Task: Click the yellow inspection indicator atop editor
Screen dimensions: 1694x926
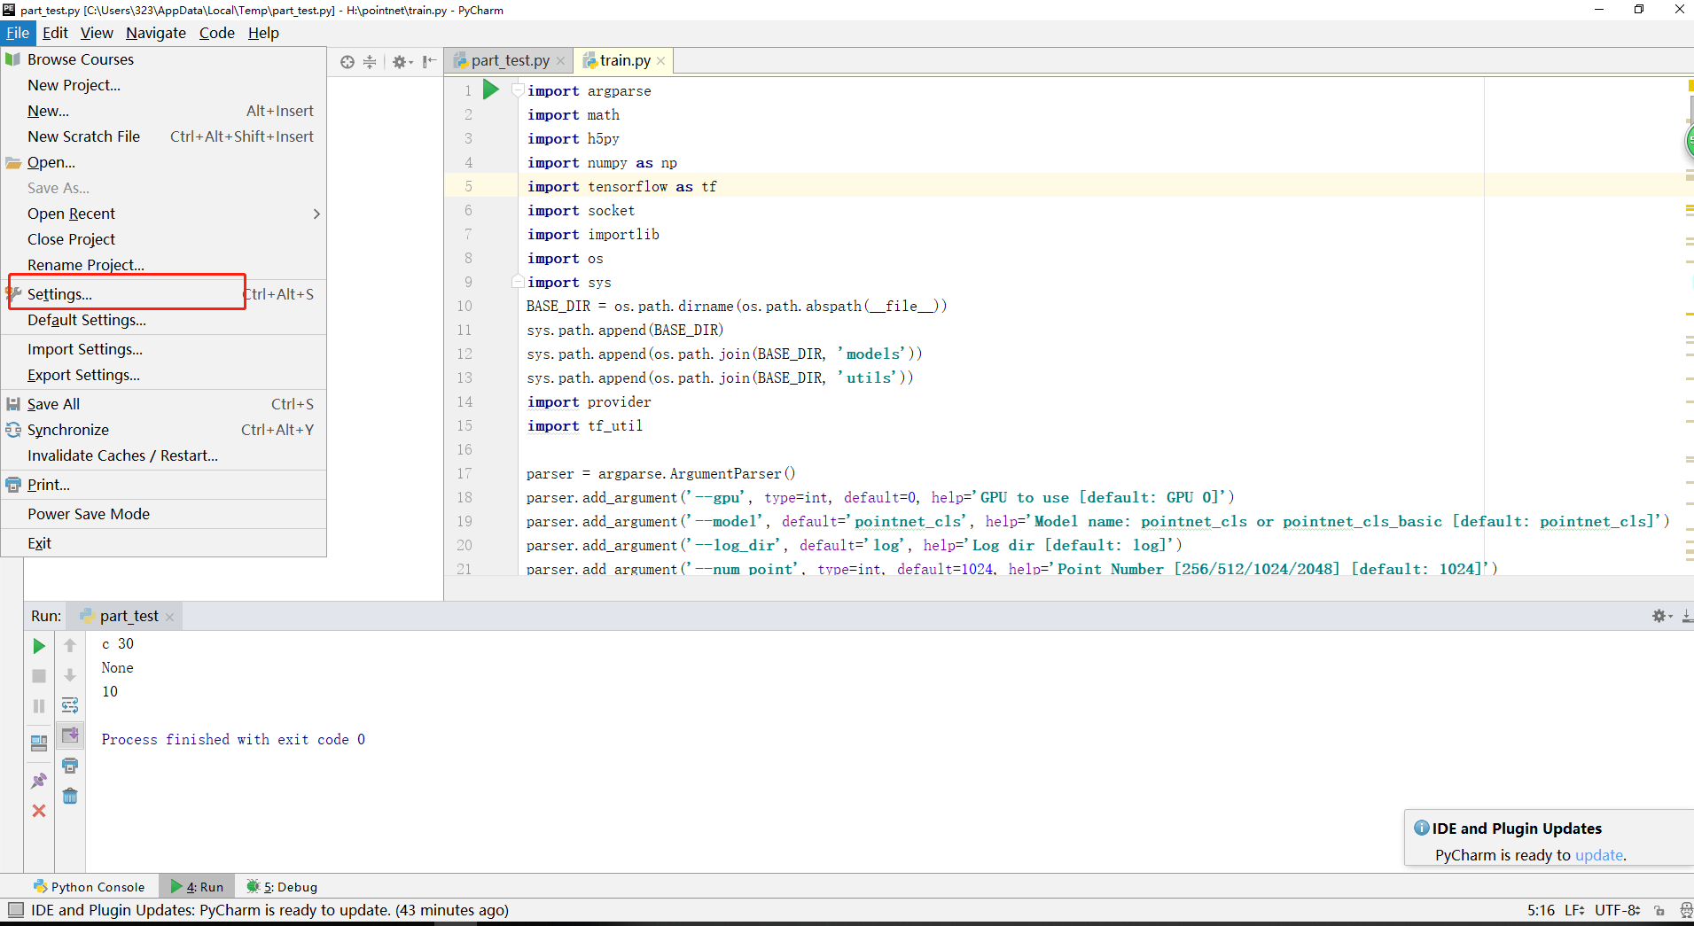Action: coord(1690,85)
